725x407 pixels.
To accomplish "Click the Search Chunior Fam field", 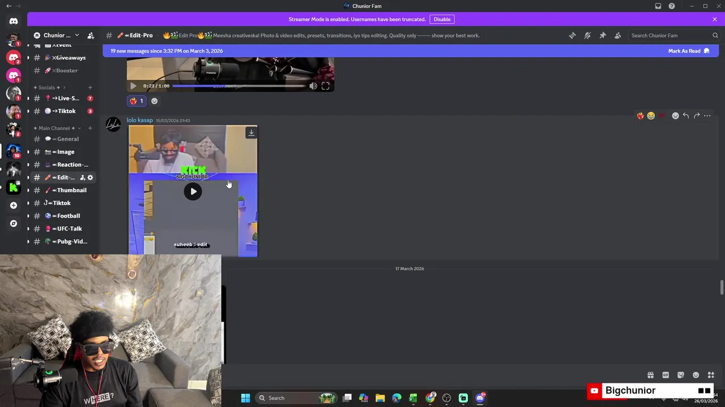I will coord(674,36).
